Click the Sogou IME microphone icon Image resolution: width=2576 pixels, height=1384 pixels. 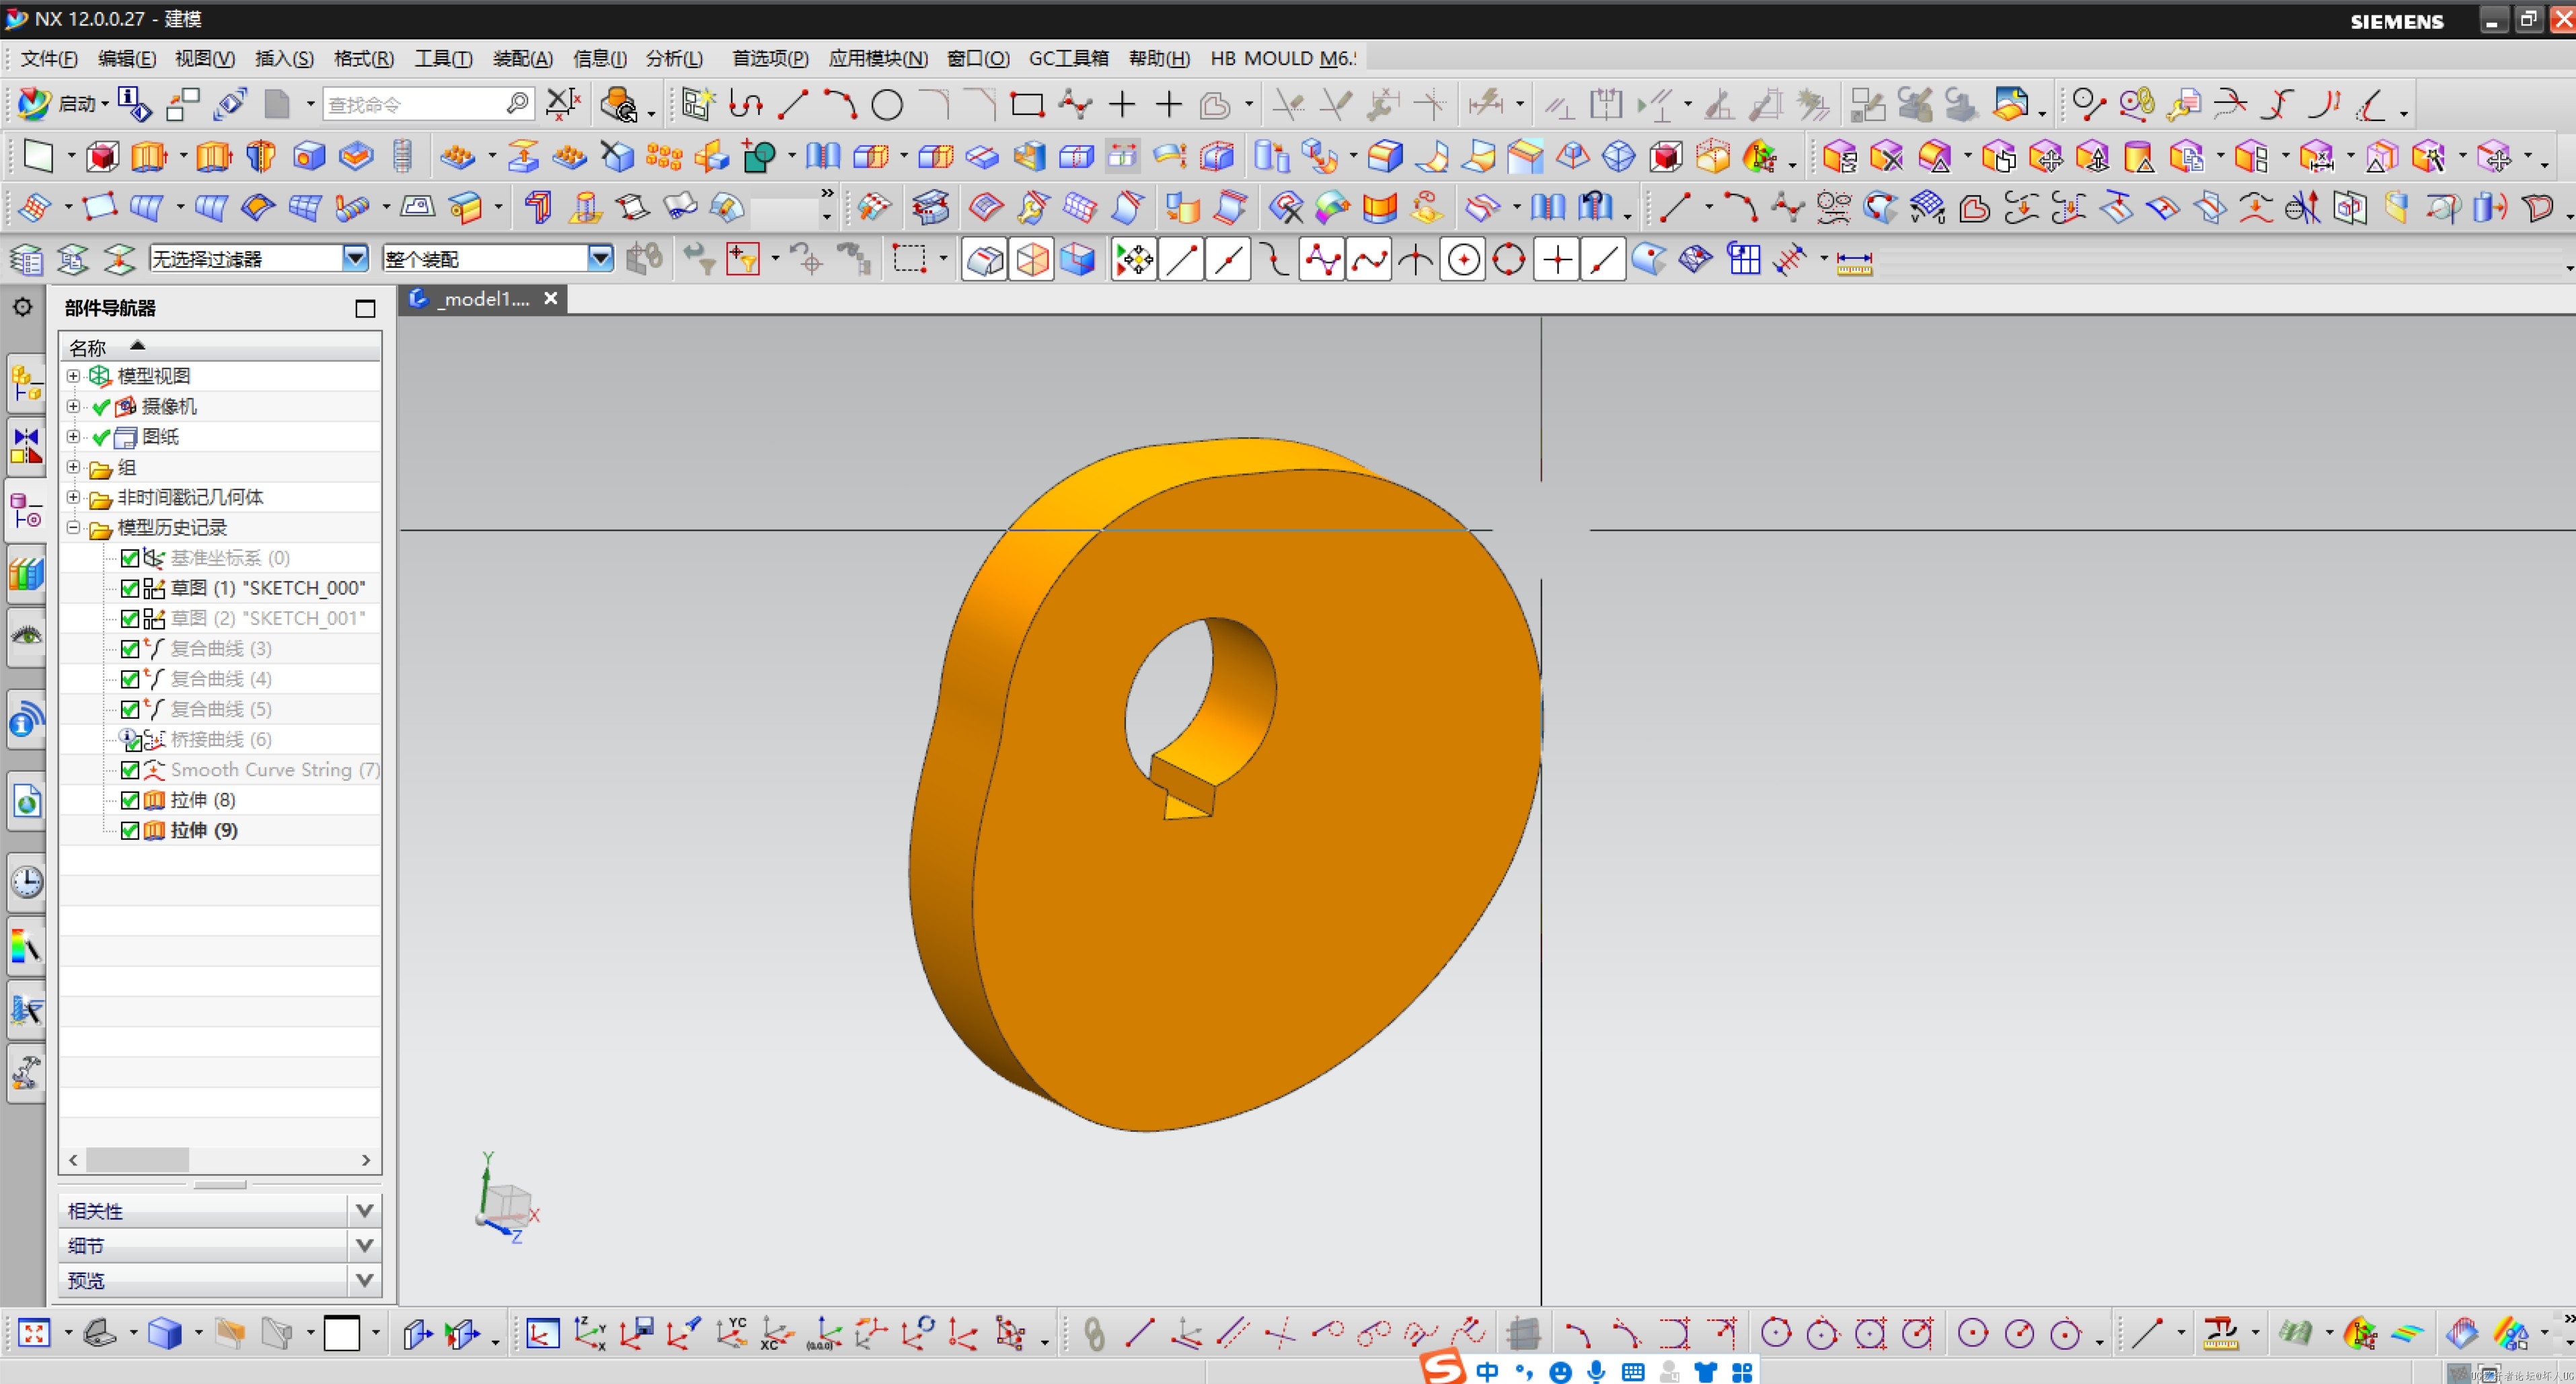(1596, 1371)
